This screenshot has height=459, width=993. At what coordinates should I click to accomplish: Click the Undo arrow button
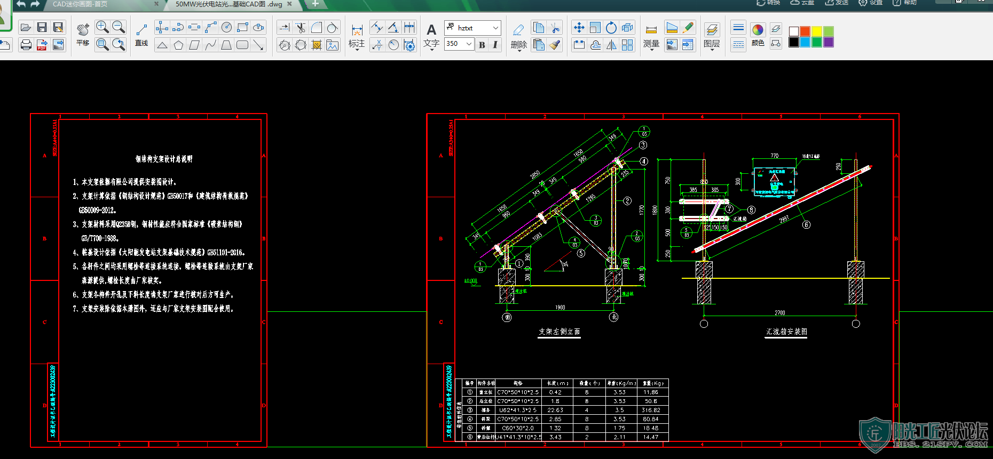click(x=21, y=4)
